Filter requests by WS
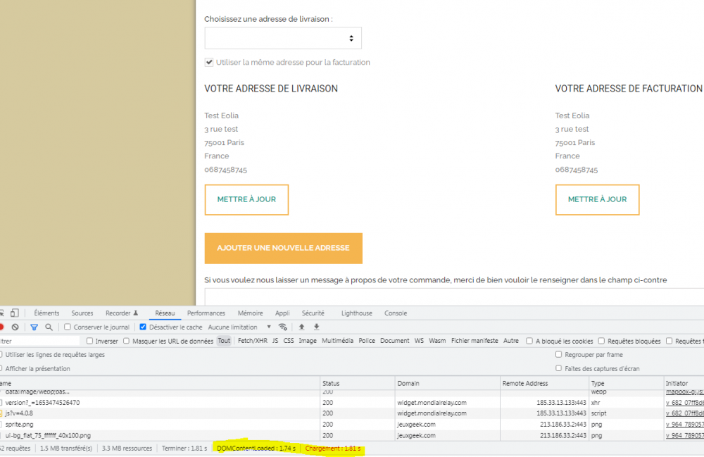This screenshot has width=704, height=457. pos(419,341)
